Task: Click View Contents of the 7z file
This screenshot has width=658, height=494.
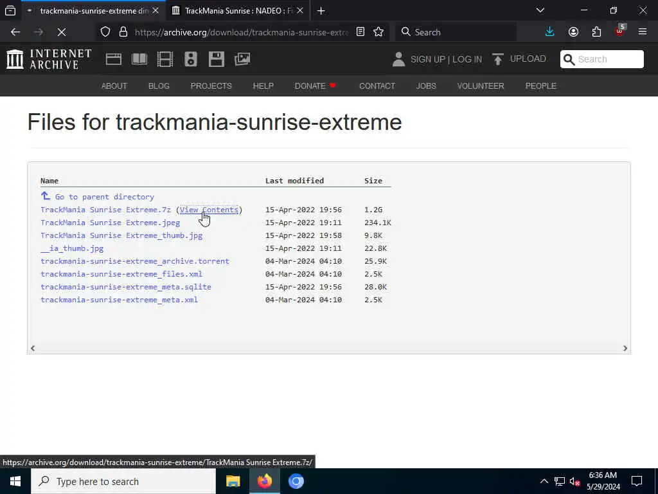Action: click(x=209, y=210)
